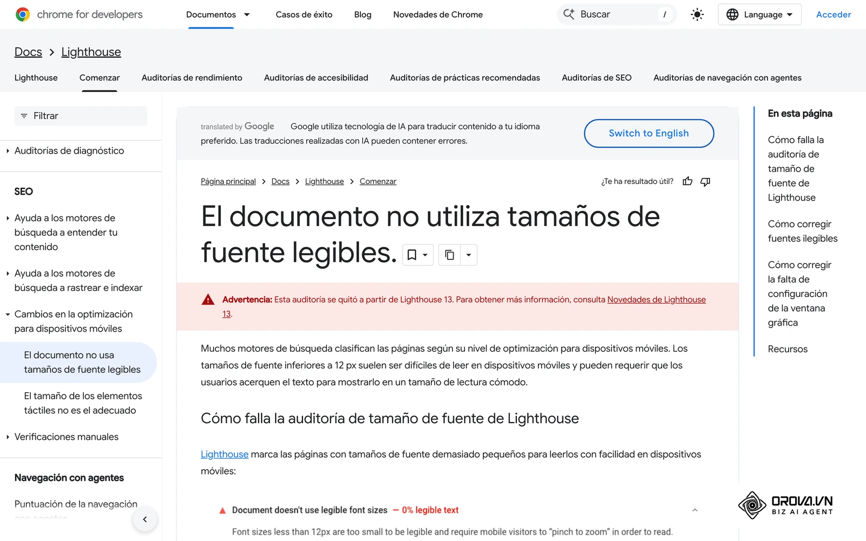
Task: Expand Verificaciones manuales section
Action: click(8, 437)
